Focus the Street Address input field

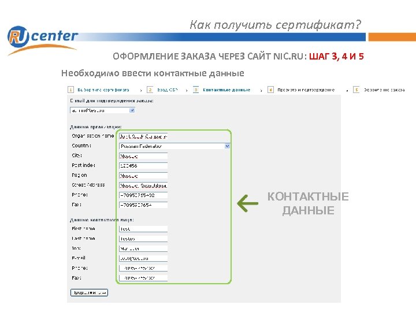143,185
